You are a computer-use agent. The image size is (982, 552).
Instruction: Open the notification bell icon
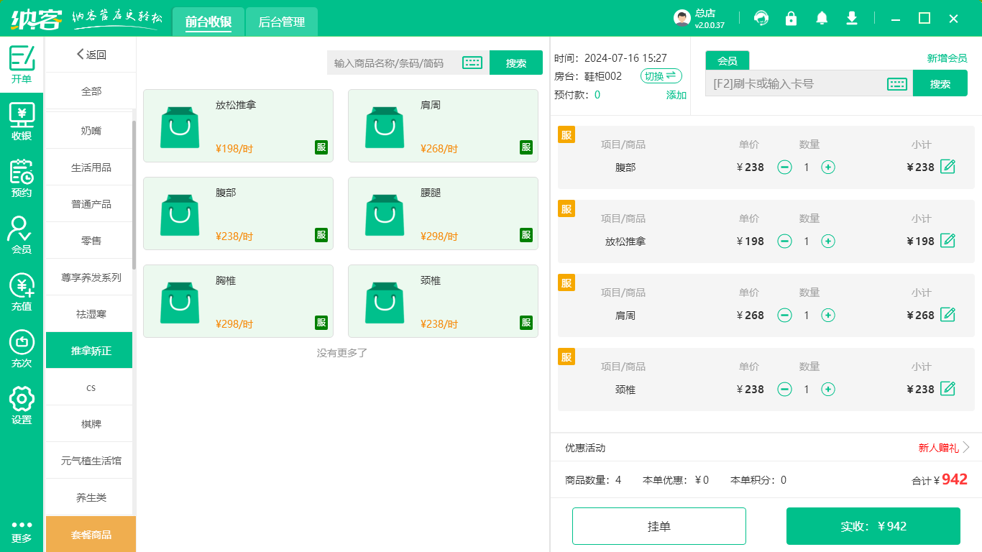tap(822, 19)
